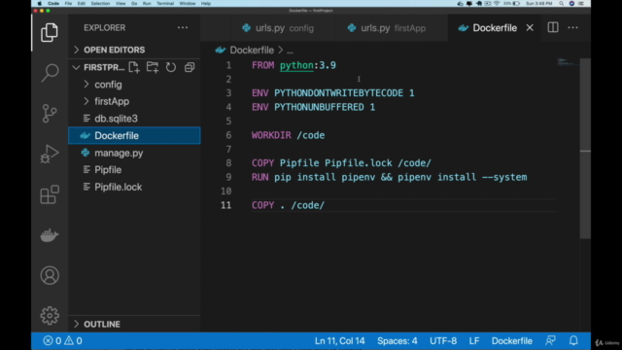The image size is (622, 350).
Task: Click the feedback icon in status bar
Action: coord(550,340)
